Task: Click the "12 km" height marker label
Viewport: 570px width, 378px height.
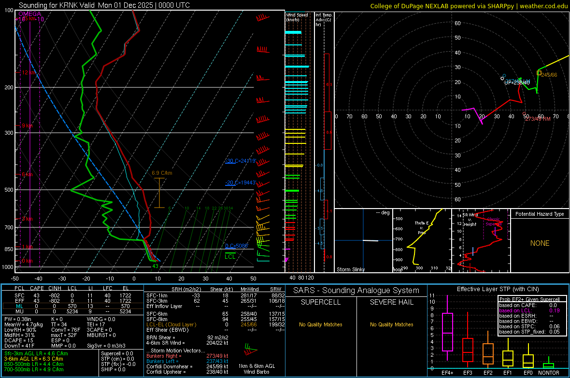Action: point(29,72)
